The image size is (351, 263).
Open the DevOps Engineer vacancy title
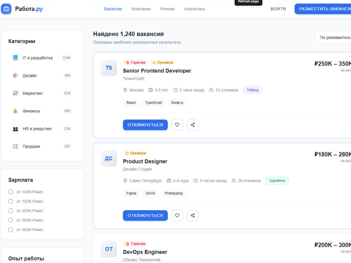145,252
